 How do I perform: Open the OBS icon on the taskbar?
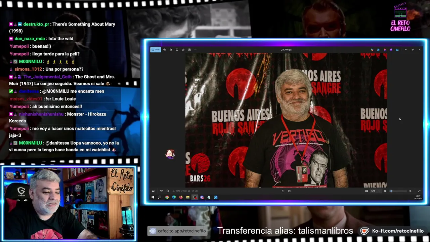click(195, 197)
